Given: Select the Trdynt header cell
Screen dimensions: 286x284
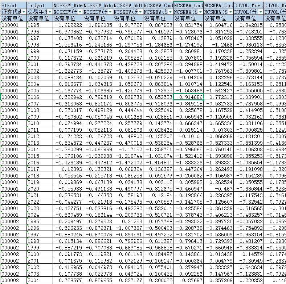Looking at the screenshot, I should point(40,5).
